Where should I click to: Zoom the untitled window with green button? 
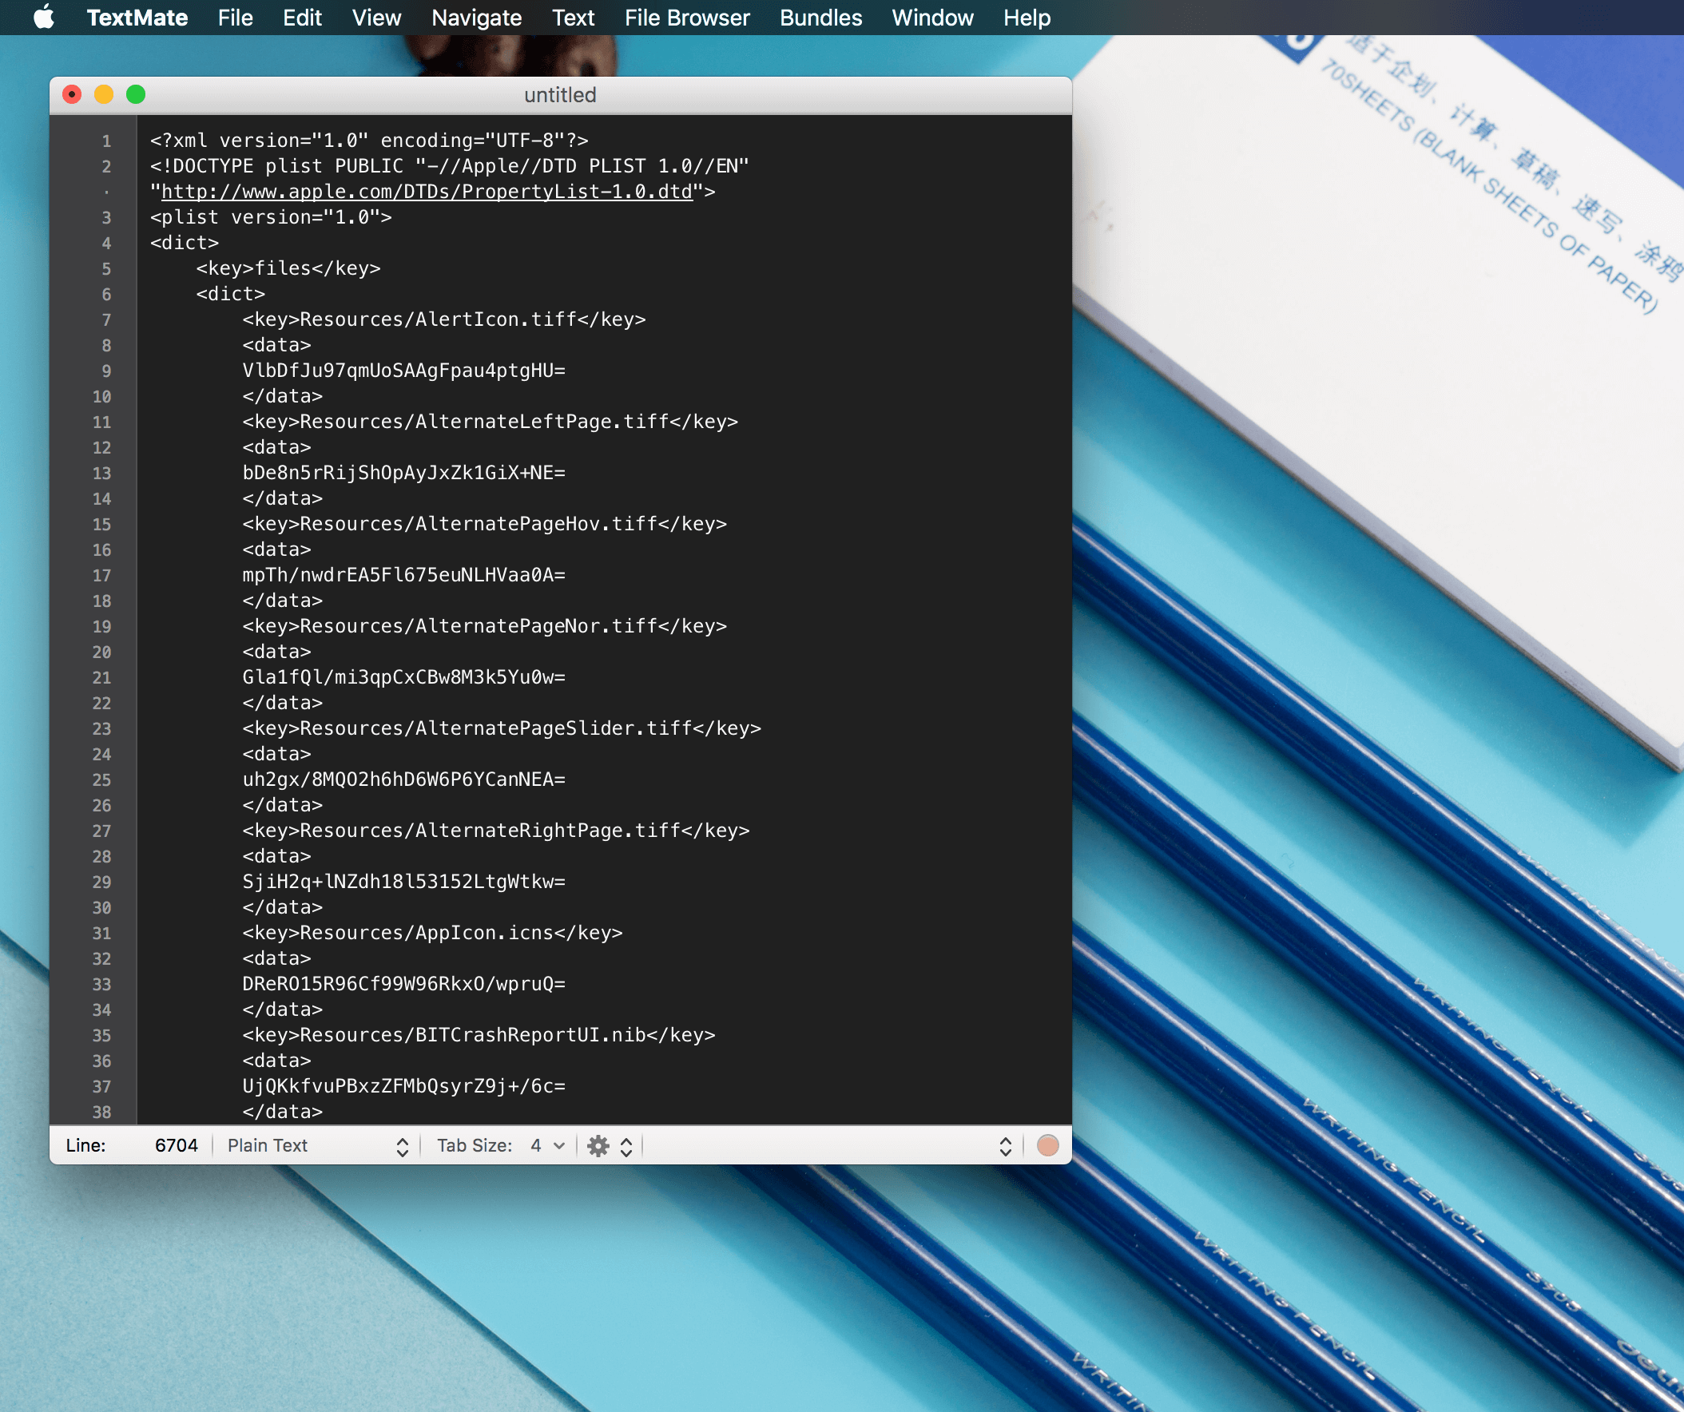(x=137, y=94)
